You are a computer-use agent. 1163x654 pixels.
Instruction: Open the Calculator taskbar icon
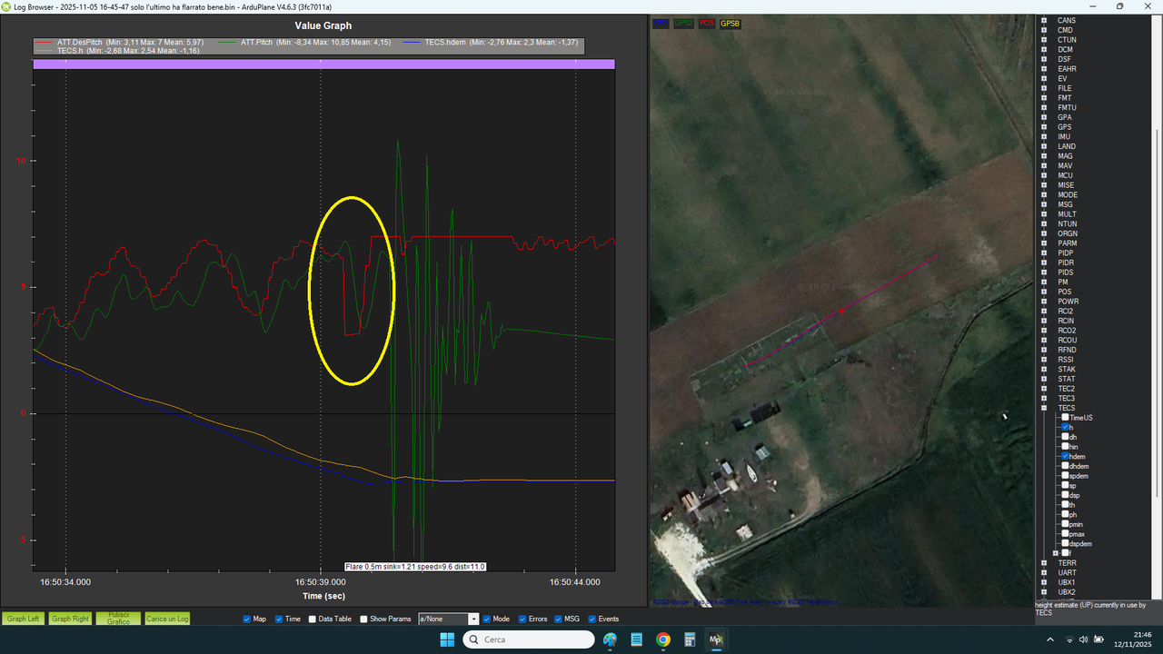point(690,639)
